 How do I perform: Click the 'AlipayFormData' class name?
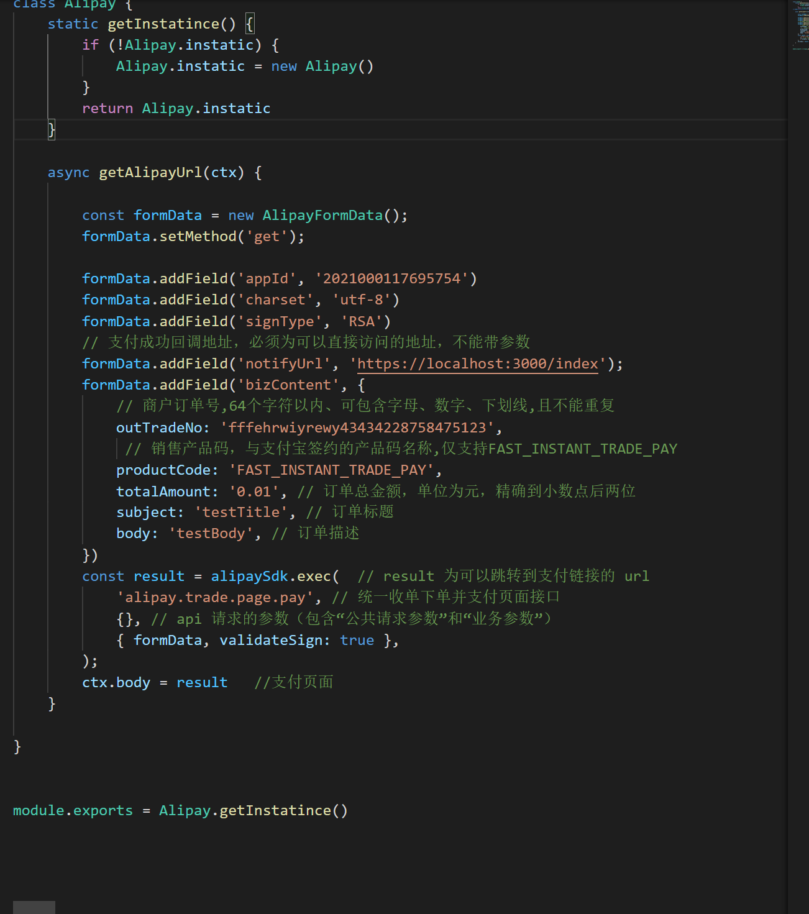click(x=322, y=215)
